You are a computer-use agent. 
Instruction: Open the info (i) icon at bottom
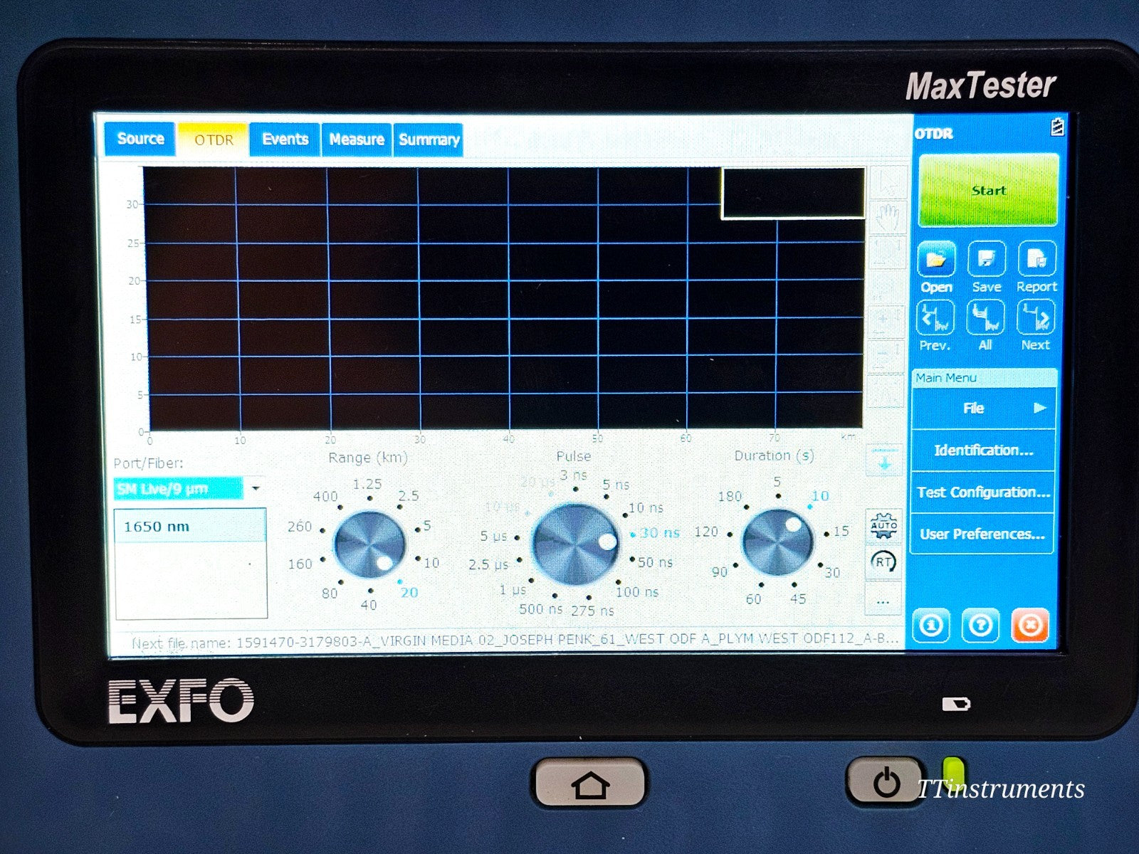931,626
